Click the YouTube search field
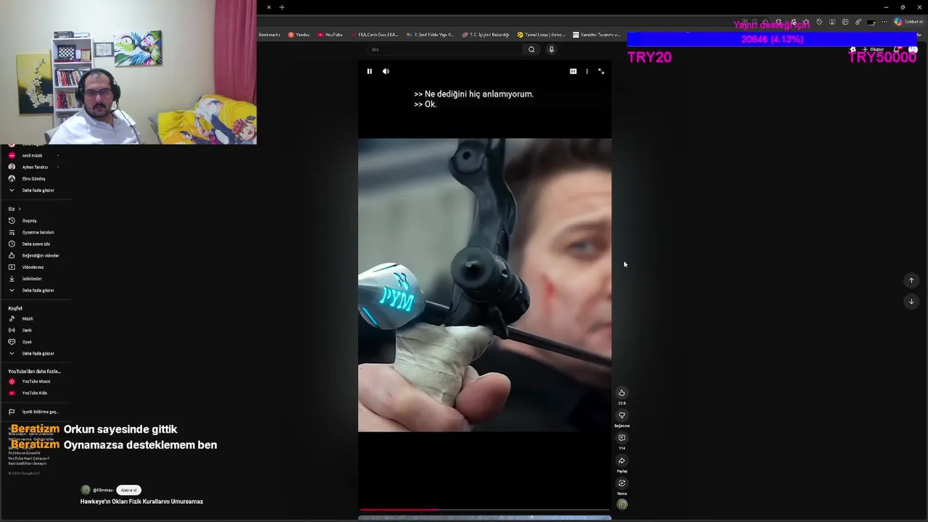The image size is (928, 522). 446,49
